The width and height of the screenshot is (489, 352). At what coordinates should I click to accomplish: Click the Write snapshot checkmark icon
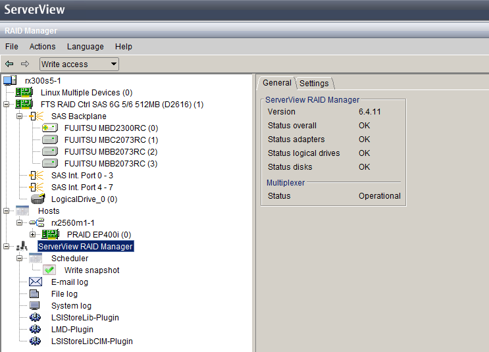(49, 270)
